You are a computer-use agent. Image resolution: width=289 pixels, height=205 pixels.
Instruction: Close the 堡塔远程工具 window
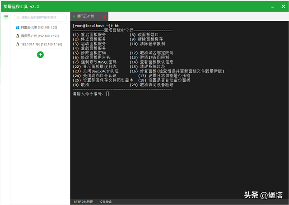[282, 6]
